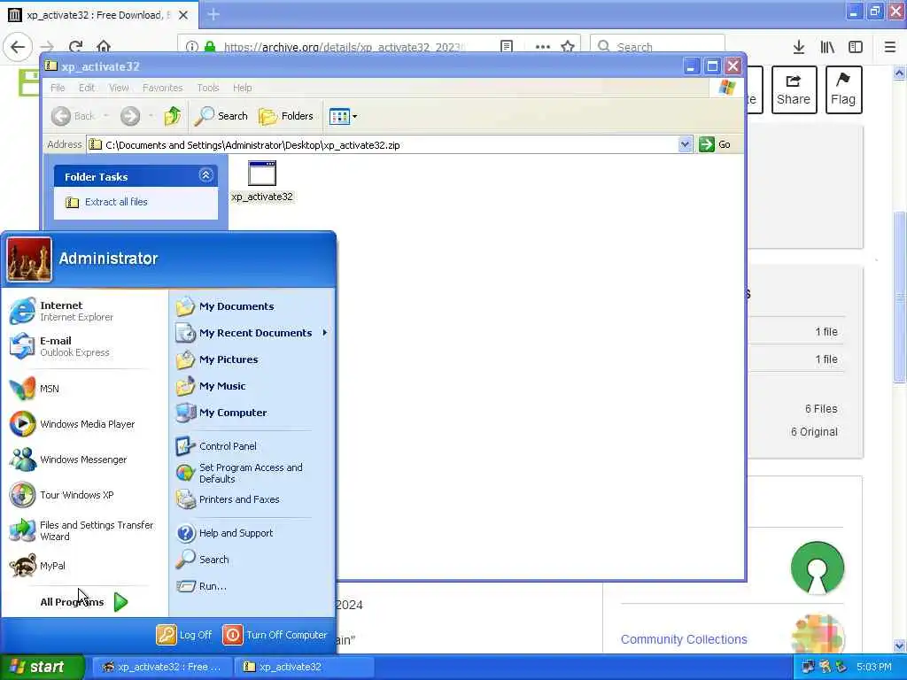Open Address bar dropdown arrow
This screenshot has height=680, width=907.
pyautogui.click(x=685, y=144)
